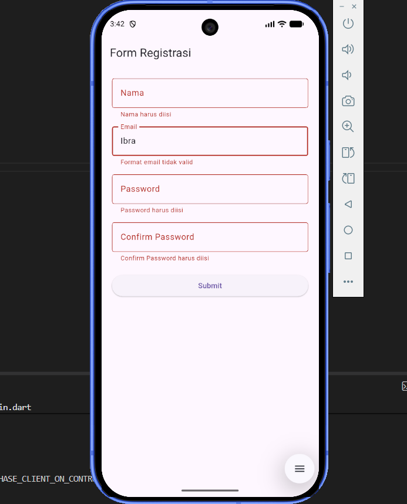Close the emulator toolbar window
The width and height of the screenshot is (407, 504).
coord(354,6)
